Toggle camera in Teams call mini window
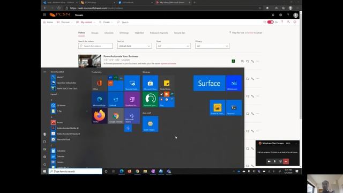The image size is (343, 193). pos(269,161)
